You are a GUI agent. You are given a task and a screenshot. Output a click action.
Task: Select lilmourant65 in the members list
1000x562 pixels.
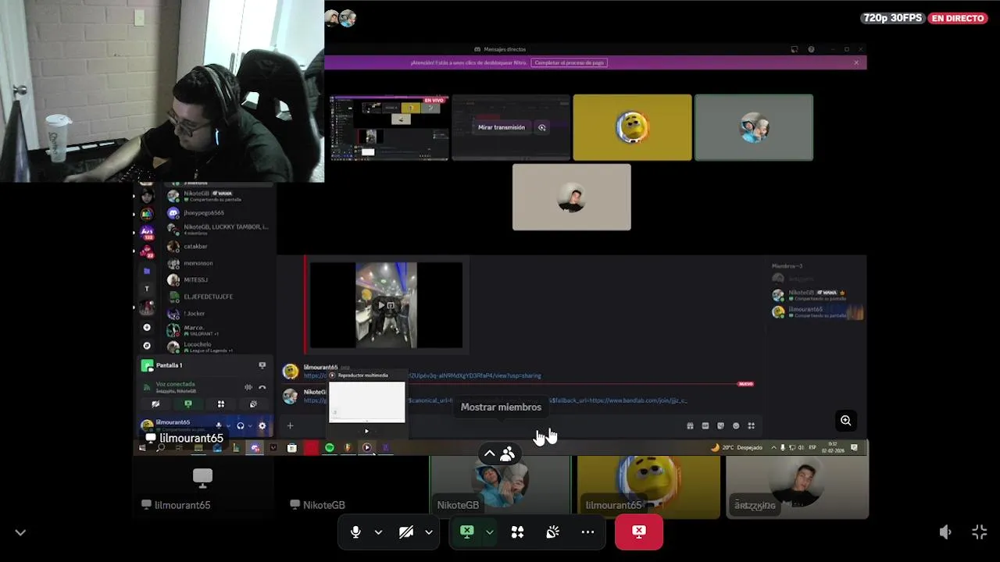(x=816, y=312)
